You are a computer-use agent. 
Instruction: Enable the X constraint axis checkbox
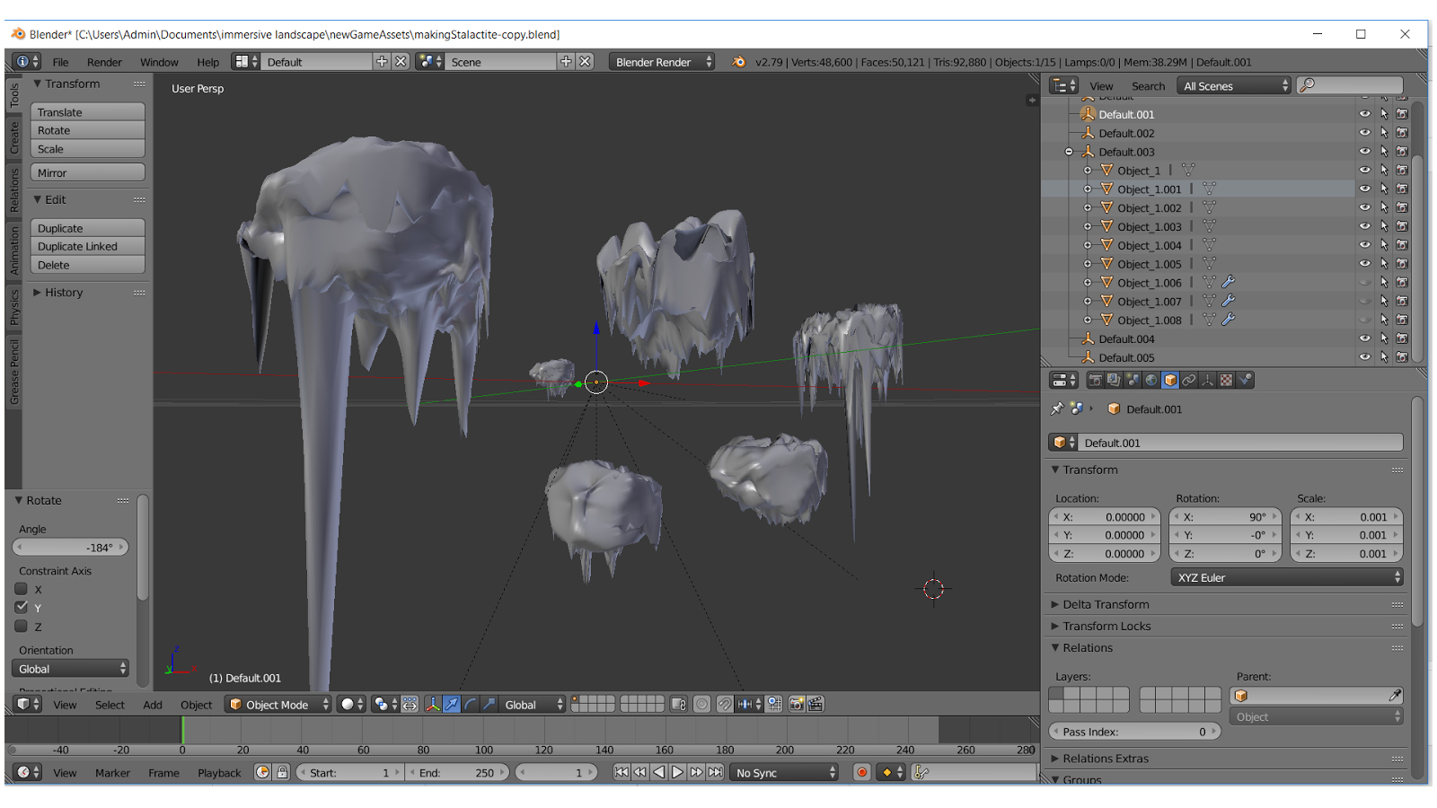(x=22, y=589)
